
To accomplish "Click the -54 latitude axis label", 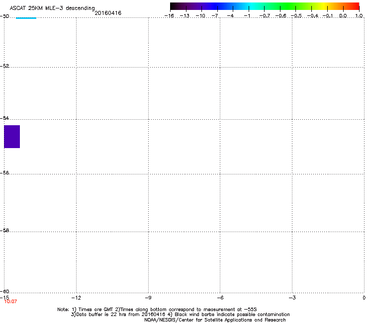I will (4, 118).
